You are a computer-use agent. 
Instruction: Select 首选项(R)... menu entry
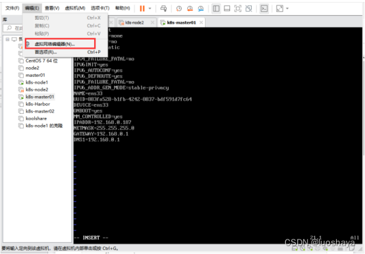tap(65, 52)
